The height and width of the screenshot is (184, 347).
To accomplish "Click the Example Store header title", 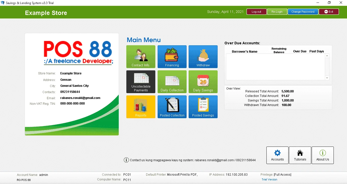I will point(46,13).
